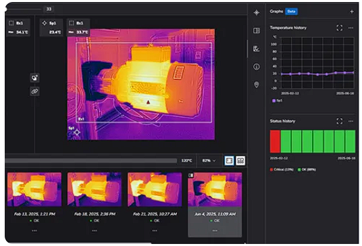362x246 pixels.
Task: Open more options under Feb 13, 2025 image
Action: (34, 230)
